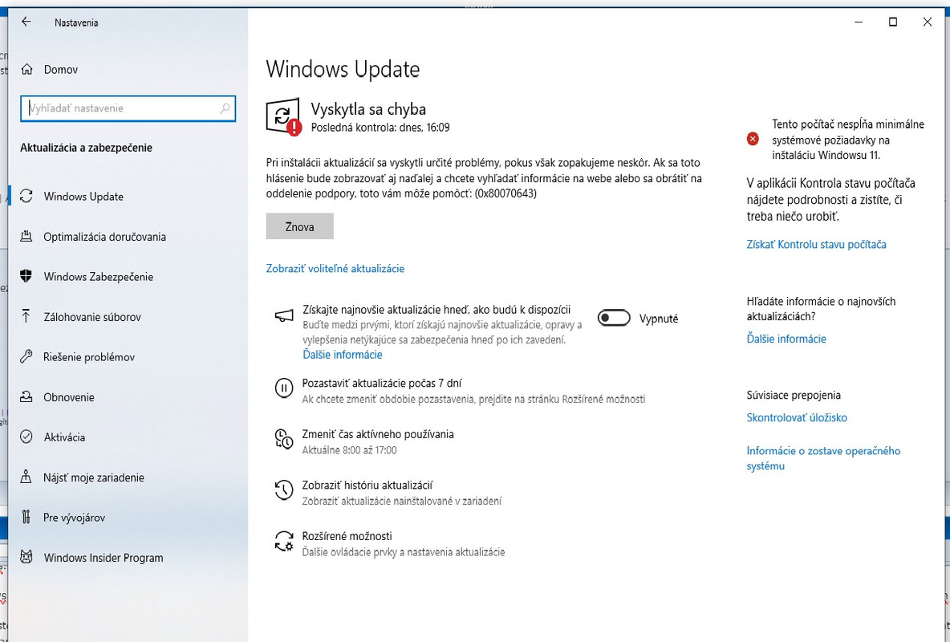Image resolution: width=950 pixels, height=642 pixels.
Task: Click the Vyhľadať nastavenie search field
Action: [x=128, y=108]
